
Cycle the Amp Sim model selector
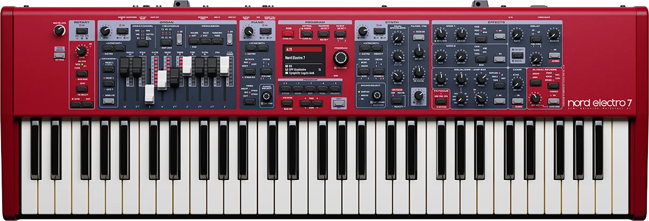500,85
